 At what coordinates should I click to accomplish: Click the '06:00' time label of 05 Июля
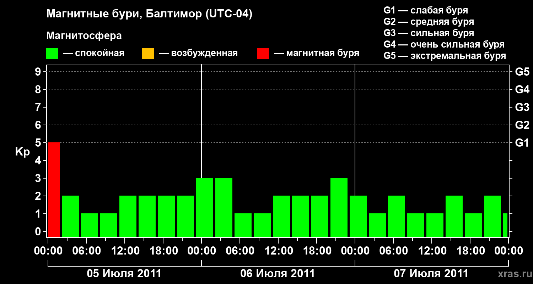tap(86, 251)
